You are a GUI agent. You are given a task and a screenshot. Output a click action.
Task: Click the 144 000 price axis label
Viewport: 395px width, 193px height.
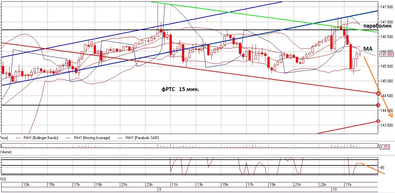tap(386, 110)
